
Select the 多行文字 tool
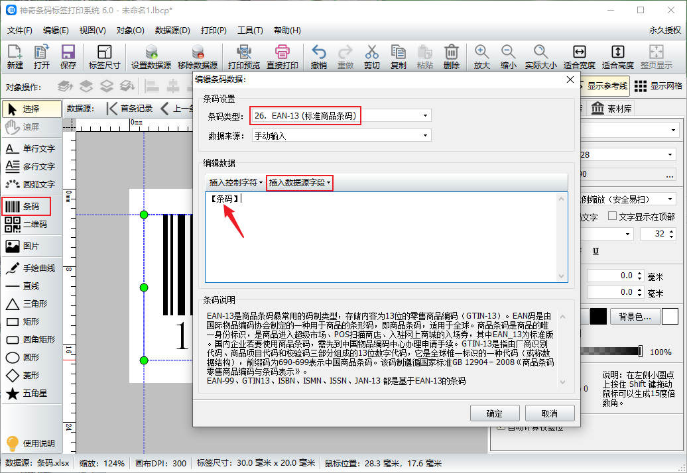point(32,167)
